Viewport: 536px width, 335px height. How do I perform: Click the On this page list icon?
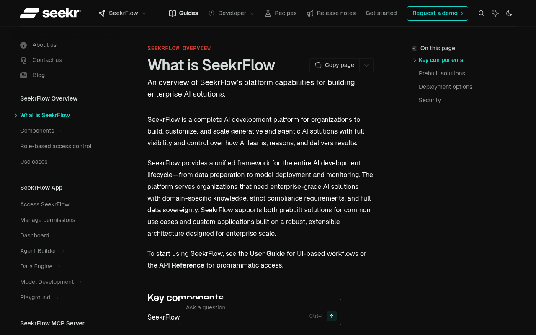pyautogui.click(x=415, y=49)
